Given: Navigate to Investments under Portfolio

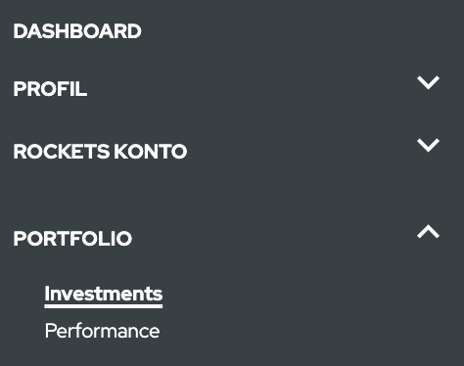Looking at the screenshot, I should point(104,296).
